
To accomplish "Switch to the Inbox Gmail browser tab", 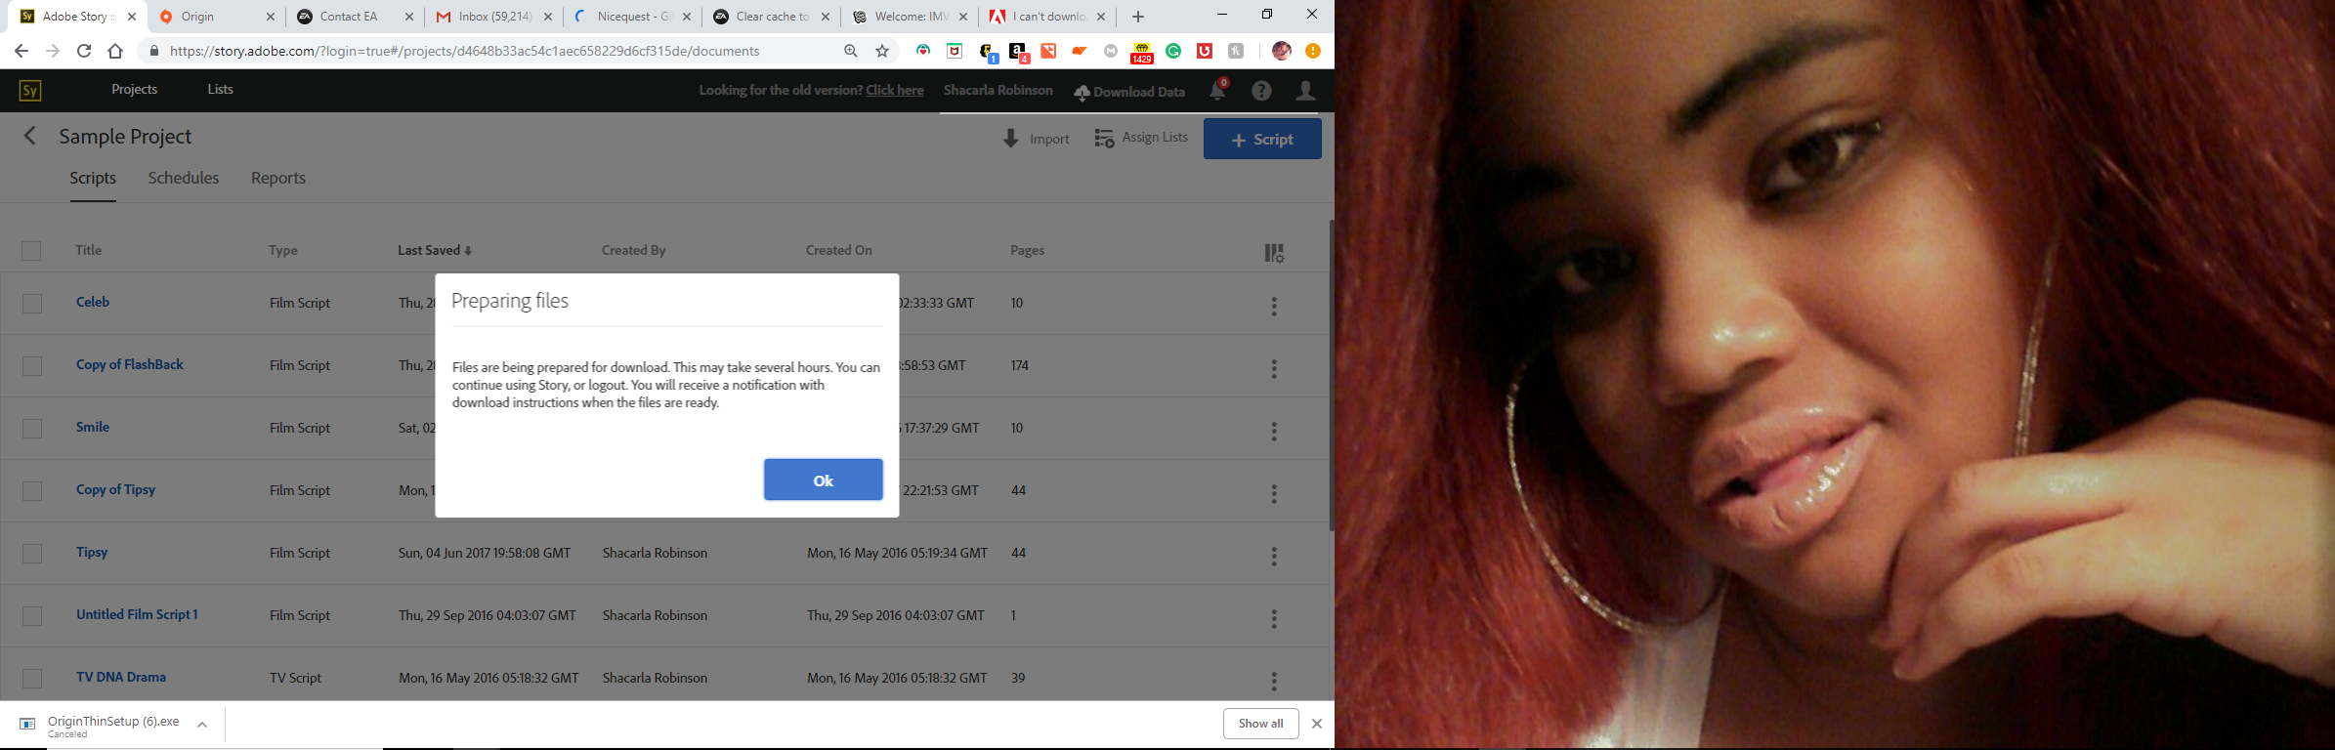I will point(494,17).
